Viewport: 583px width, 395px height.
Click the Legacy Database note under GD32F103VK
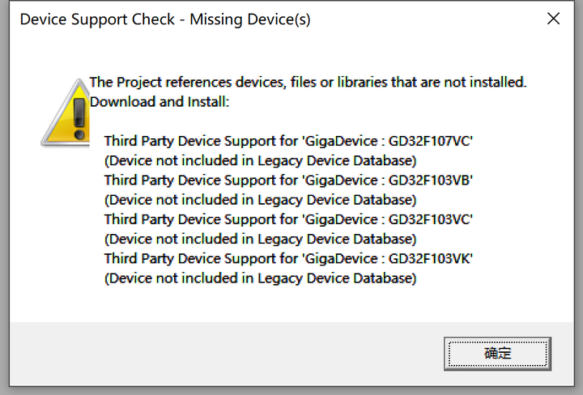pyautogui.click(x=260, y=278)
